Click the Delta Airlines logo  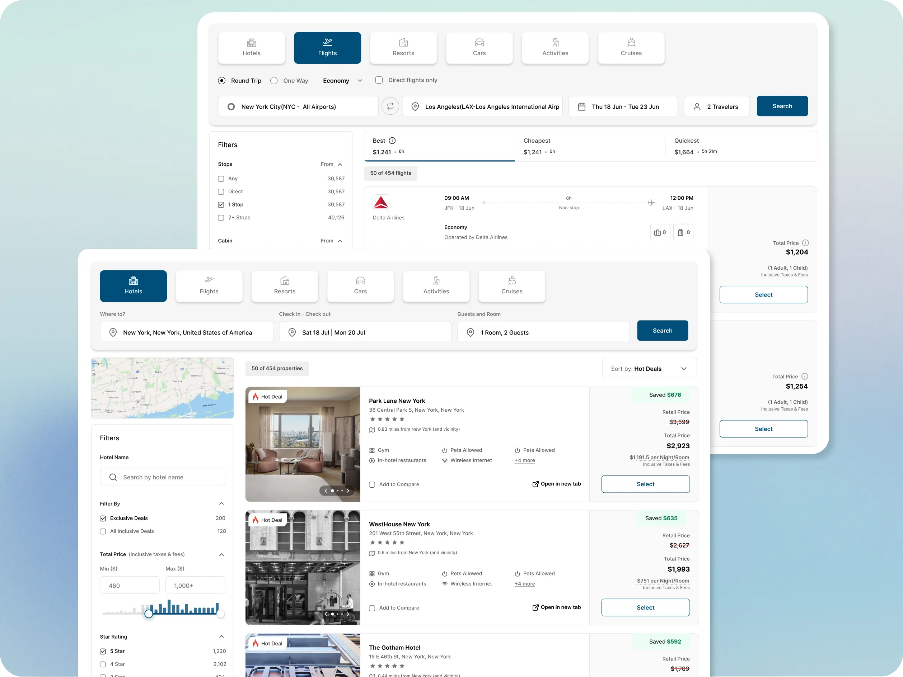click(381, 202)
